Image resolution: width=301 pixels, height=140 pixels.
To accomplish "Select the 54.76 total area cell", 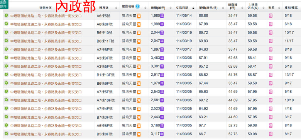I will point(233,75).
